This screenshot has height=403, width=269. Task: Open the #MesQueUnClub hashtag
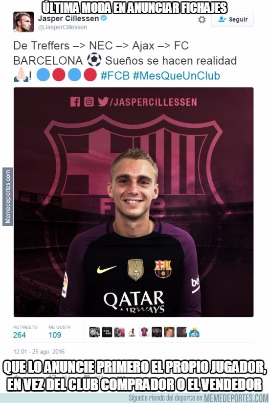pos(177,75)
